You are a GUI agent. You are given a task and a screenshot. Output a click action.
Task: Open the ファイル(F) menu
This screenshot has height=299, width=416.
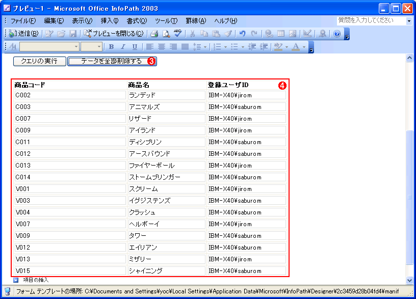(x=23, y=21)
